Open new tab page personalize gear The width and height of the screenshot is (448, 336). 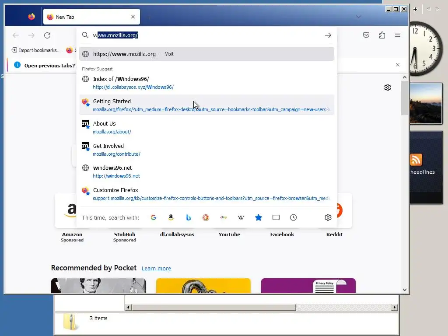coord(388,87)
